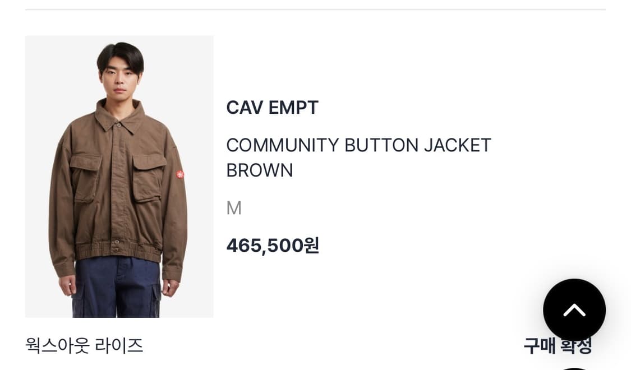
Task: Click the word JACKET in the product name
Action: 458,145
